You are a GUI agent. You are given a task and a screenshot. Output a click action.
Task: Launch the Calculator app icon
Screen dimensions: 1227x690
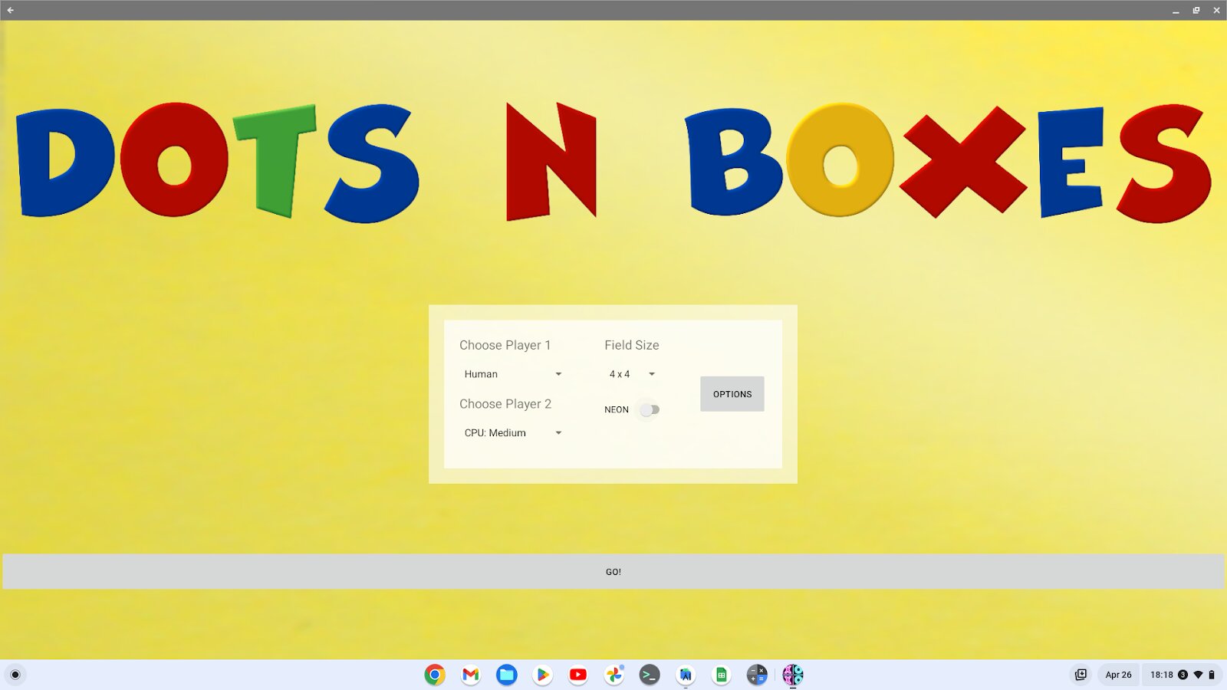click(x=757, y=675)
